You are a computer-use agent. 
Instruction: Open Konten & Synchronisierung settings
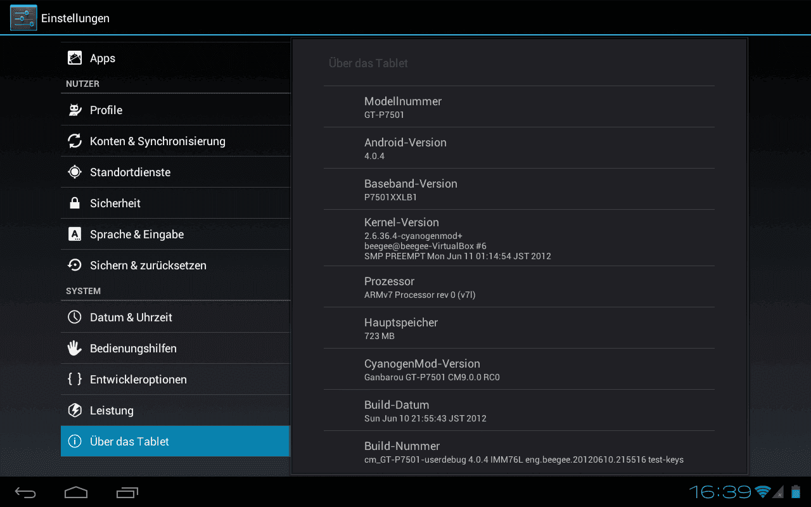[176, 141]
